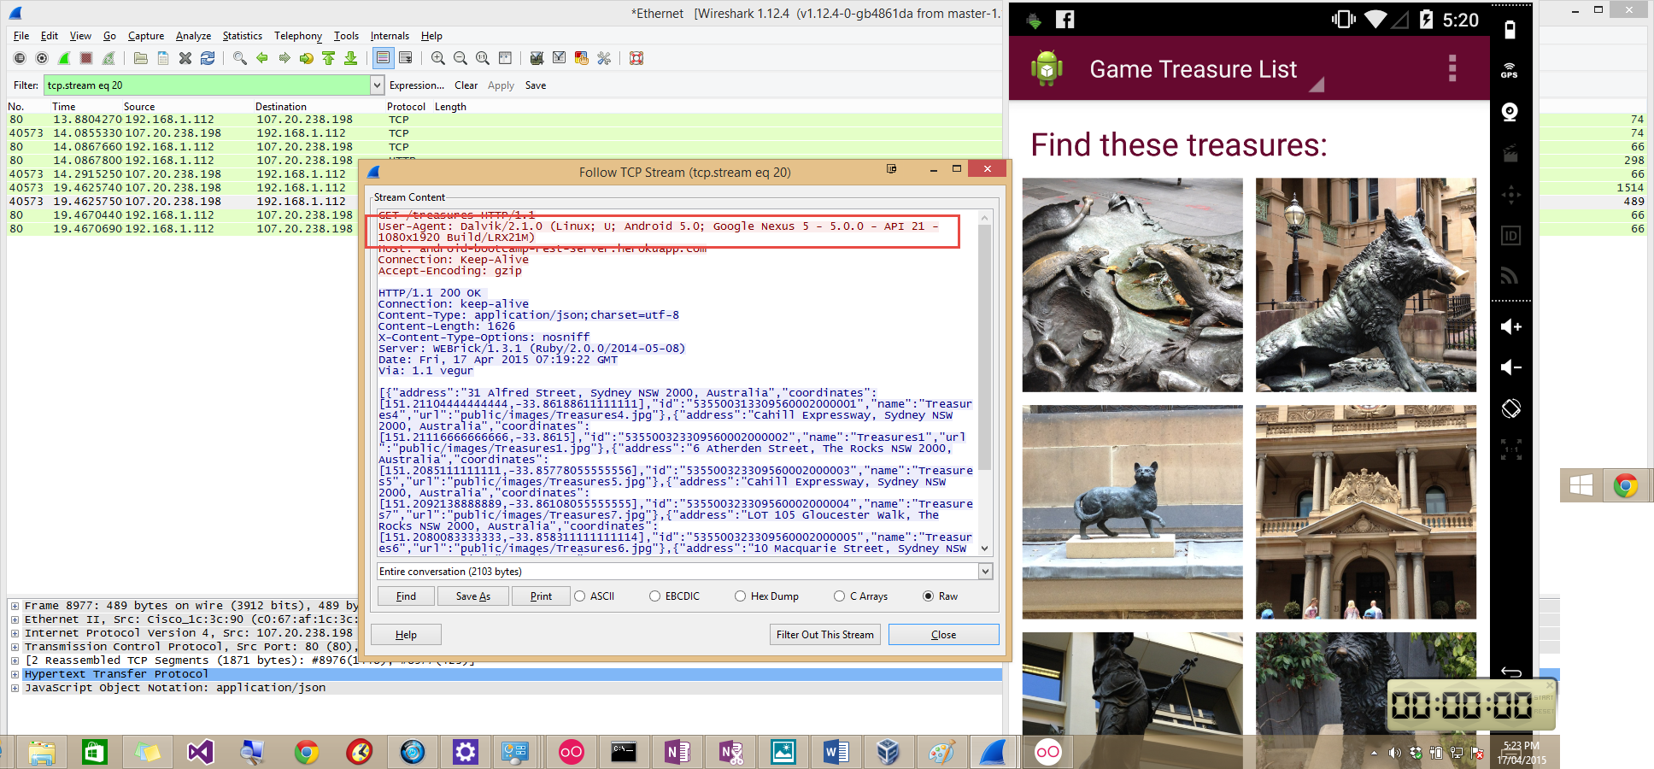Expand Hypertext Transfer Protocol node
This screenshot has height=769, width=1654.
point(15,674)
